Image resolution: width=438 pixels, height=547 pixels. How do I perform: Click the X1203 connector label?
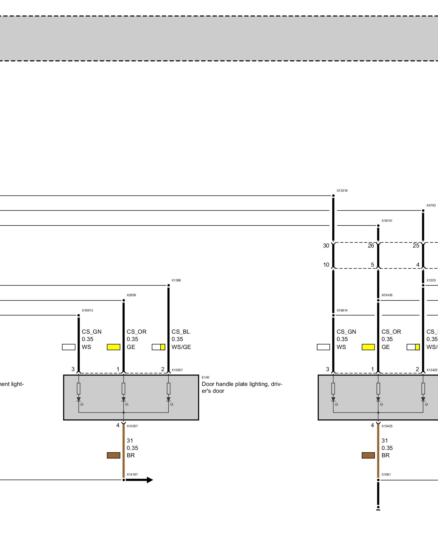coord(431,280)
